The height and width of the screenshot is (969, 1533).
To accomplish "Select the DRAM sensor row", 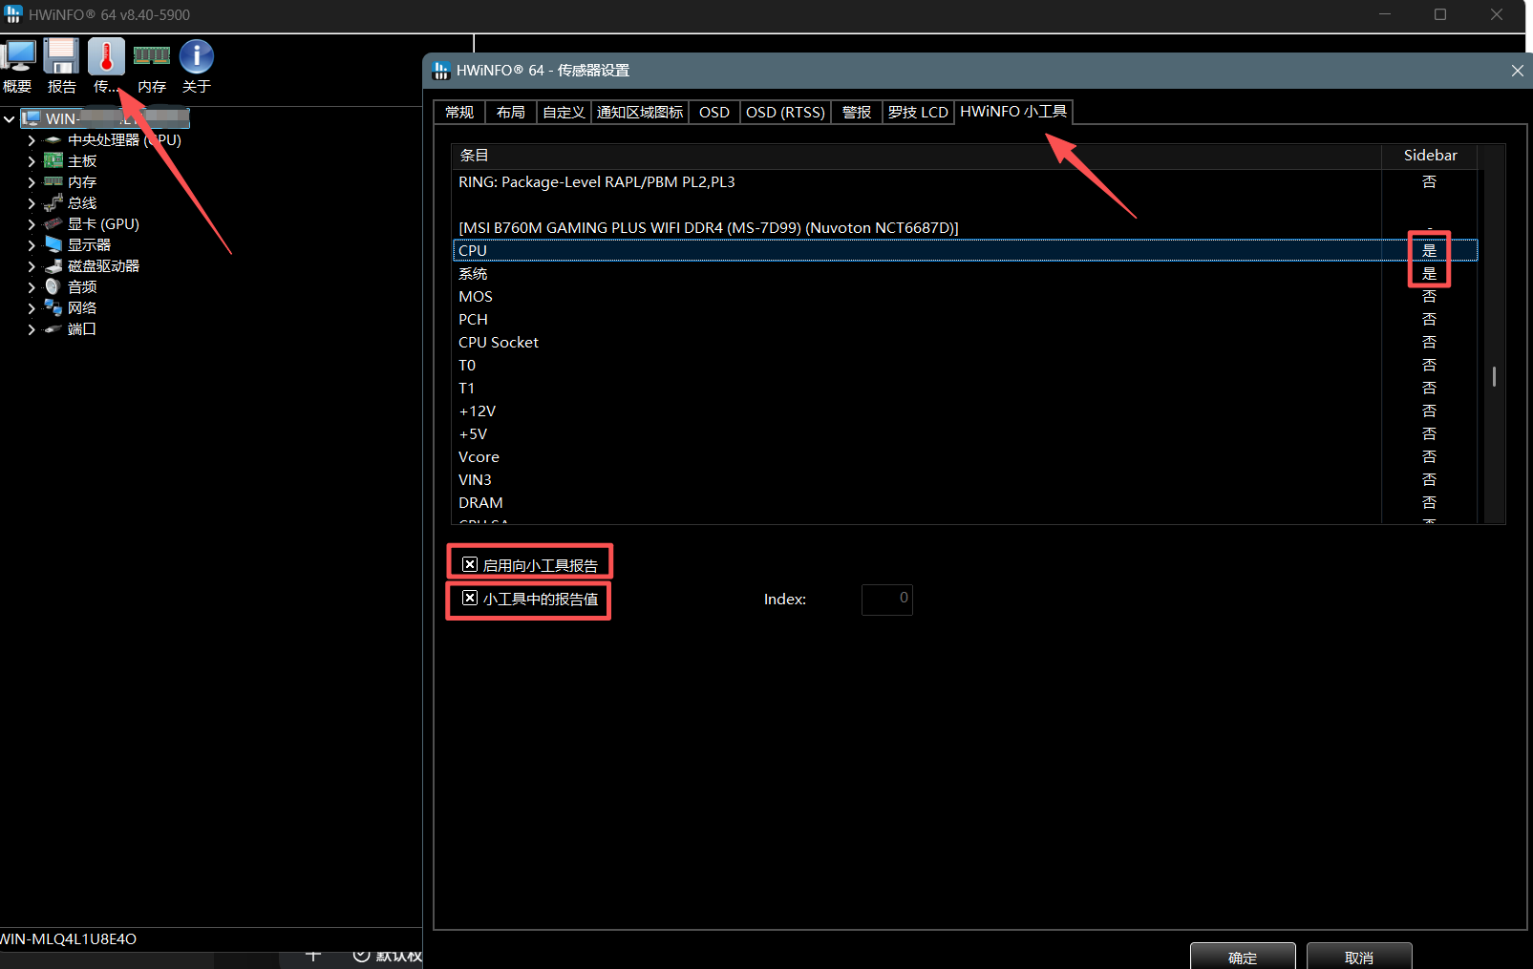I will click(x=965, y=503).
